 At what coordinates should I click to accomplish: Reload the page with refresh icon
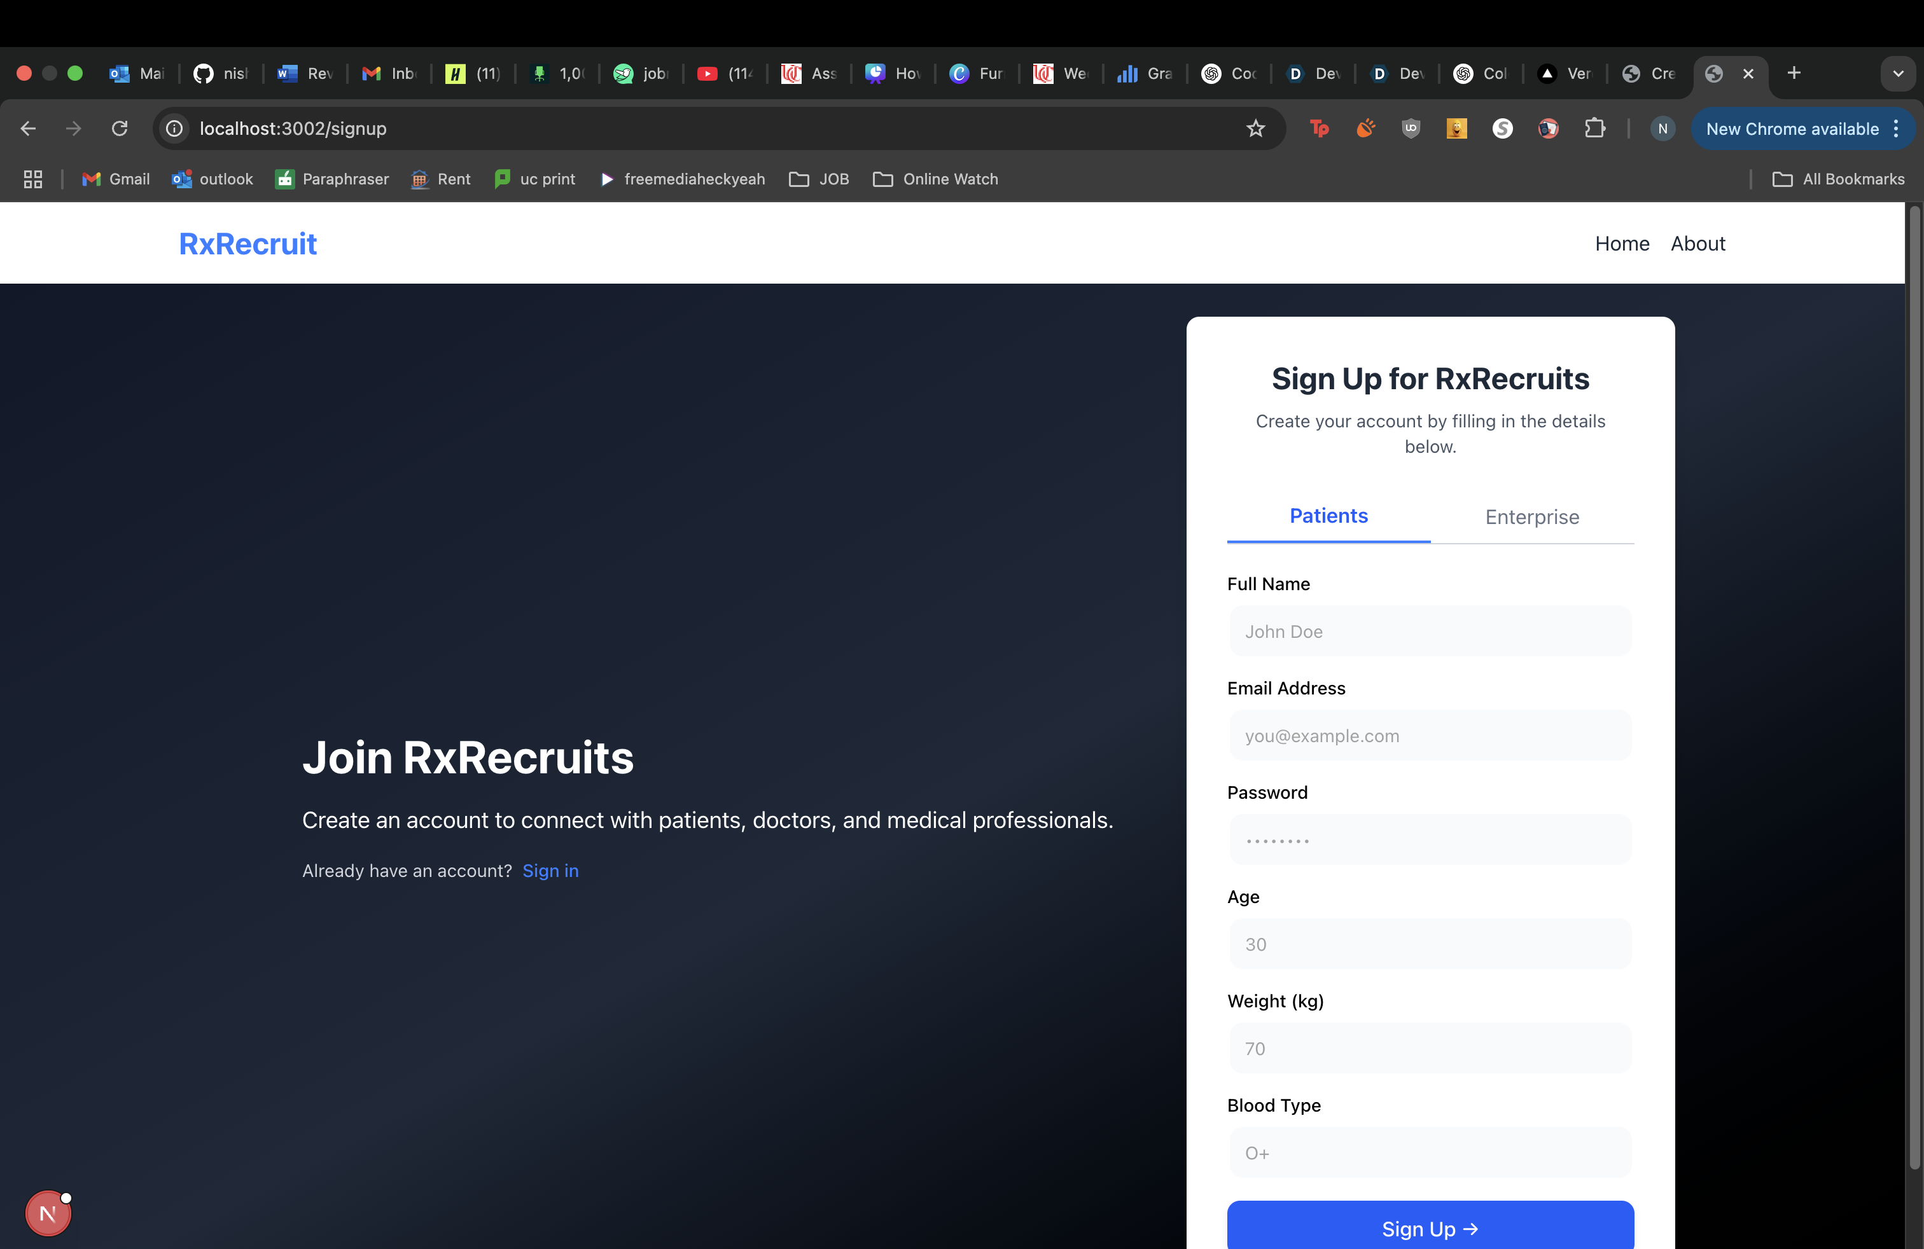pos(120,128)
